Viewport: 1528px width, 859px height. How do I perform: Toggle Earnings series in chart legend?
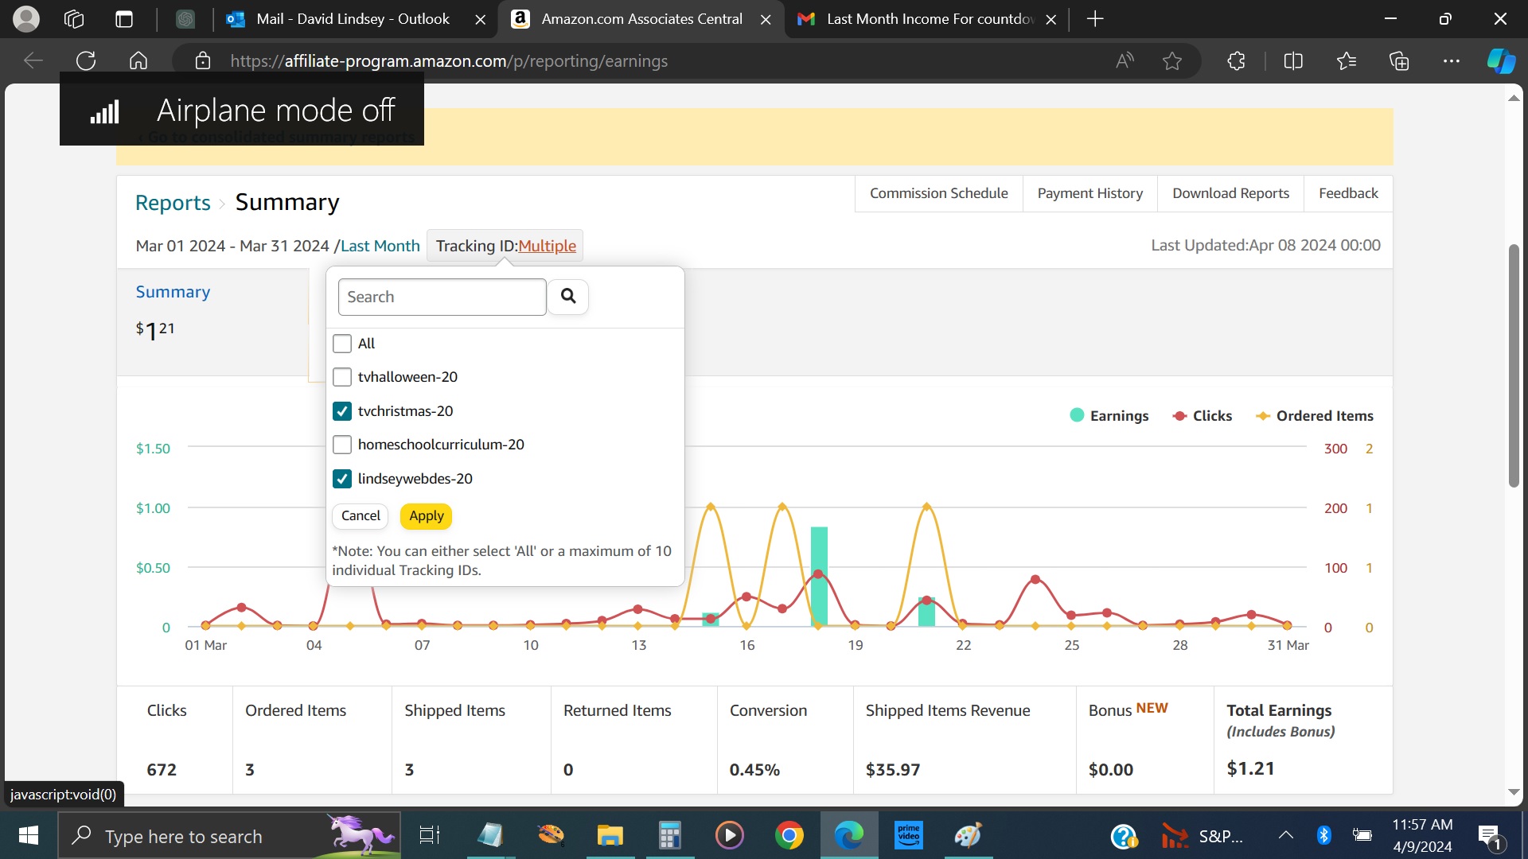tap(1109, 416)
